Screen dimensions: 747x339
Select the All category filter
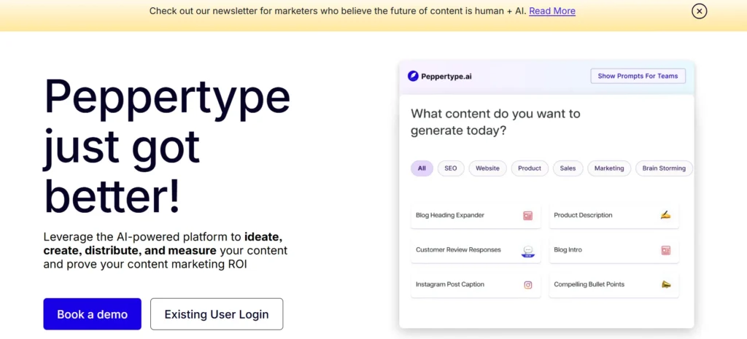pyautogui.click(x=422, y=168)
